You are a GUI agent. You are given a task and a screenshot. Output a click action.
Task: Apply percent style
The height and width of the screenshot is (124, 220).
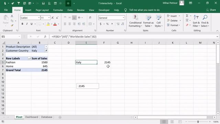[x=107, y=24]
